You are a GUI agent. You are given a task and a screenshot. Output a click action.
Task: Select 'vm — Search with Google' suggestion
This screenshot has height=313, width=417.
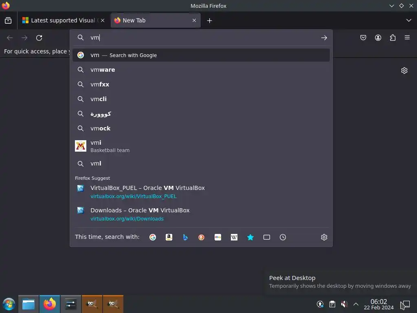201,55
